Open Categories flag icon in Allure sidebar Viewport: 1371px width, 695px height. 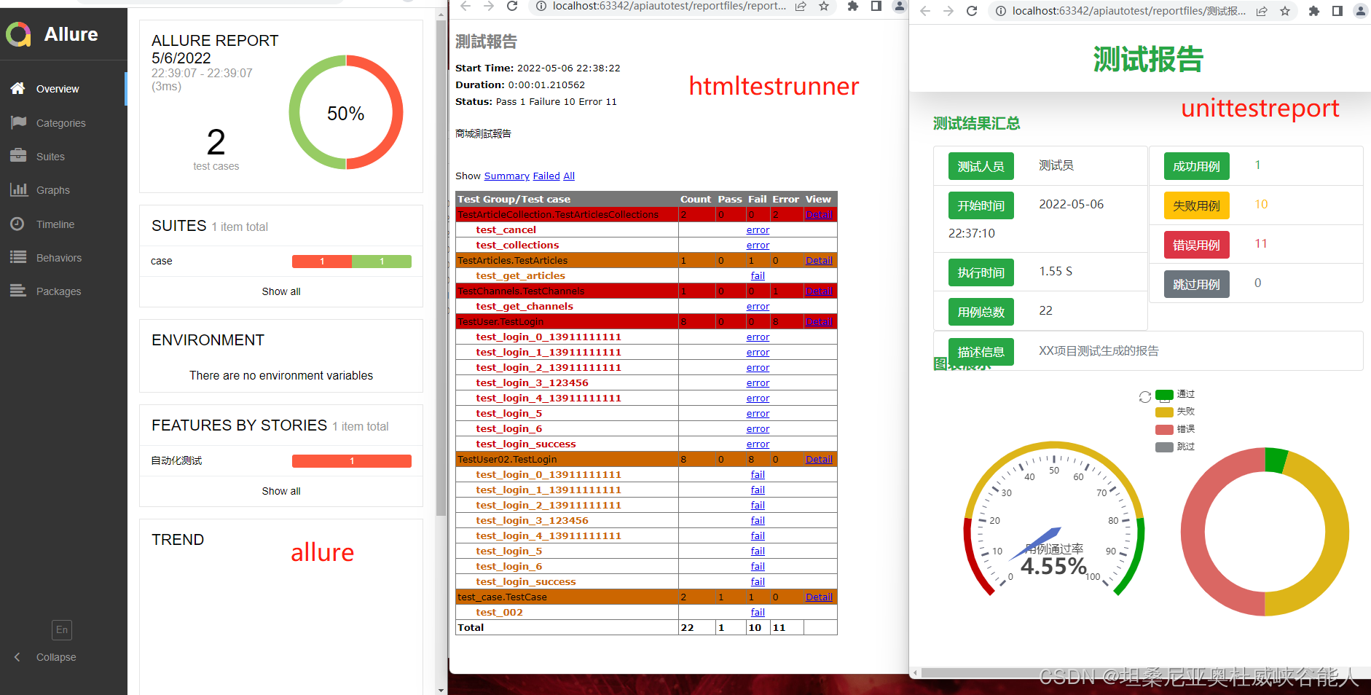(18, 122)
